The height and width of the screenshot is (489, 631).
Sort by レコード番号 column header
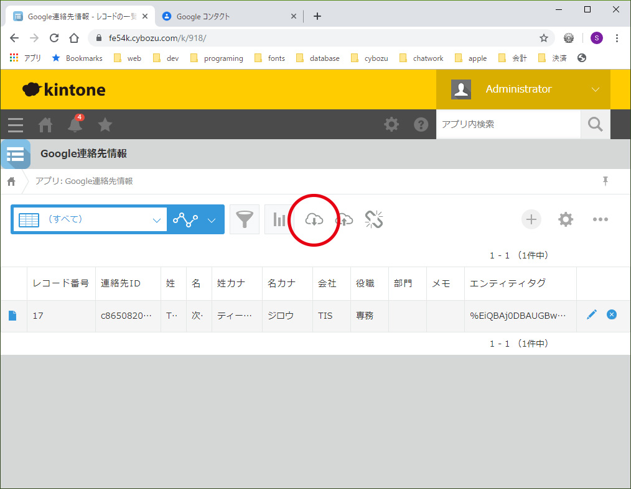click(61, 283)
